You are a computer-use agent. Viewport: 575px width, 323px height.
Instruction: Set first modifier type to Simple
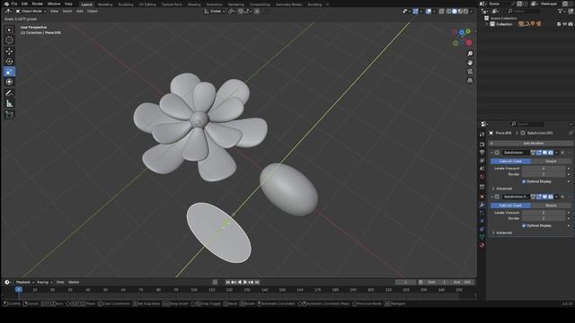click(551, 161)
